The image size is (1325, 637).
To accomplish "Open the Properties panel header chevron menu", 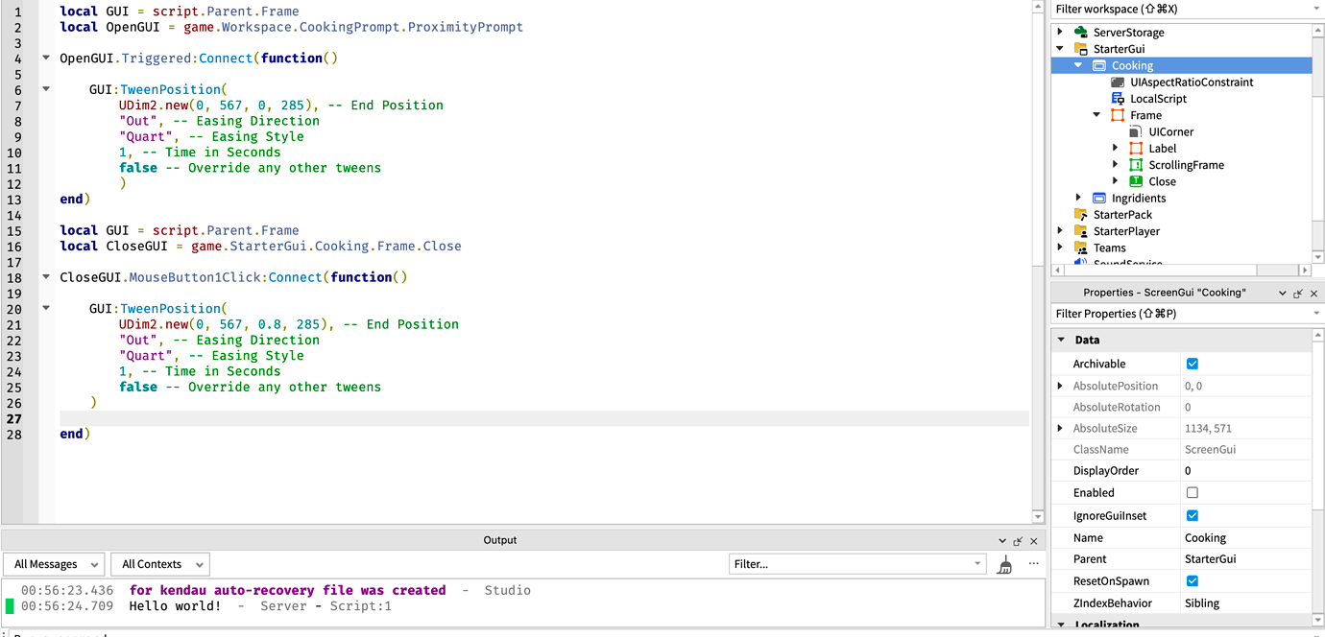I will pyautogui.click(x=1283, y=294).
